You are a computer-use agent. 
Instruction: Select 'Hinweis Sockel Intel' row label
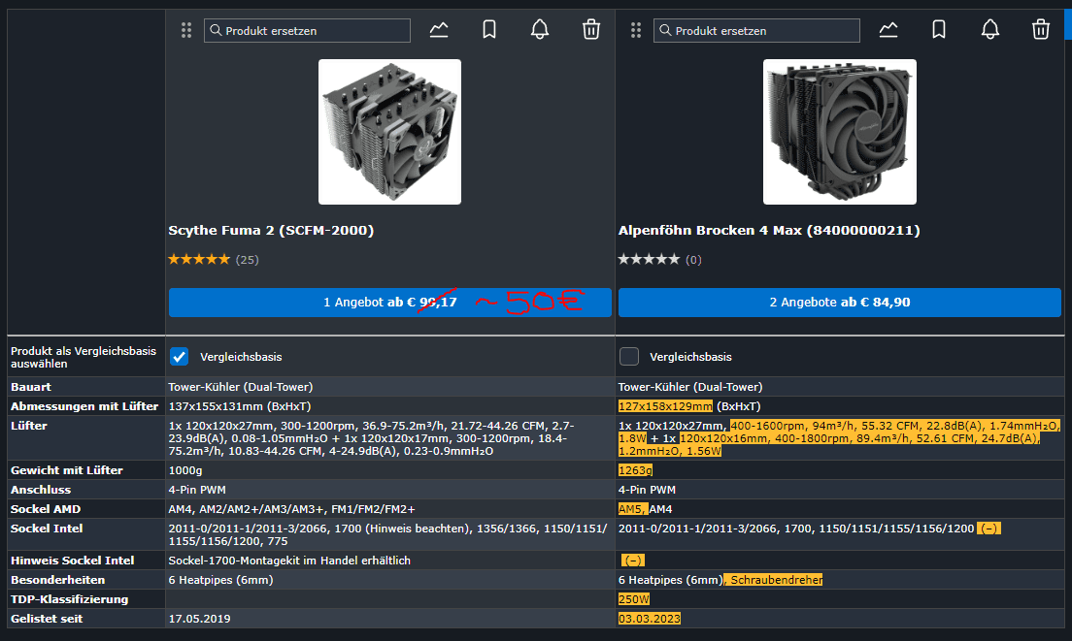72,561
